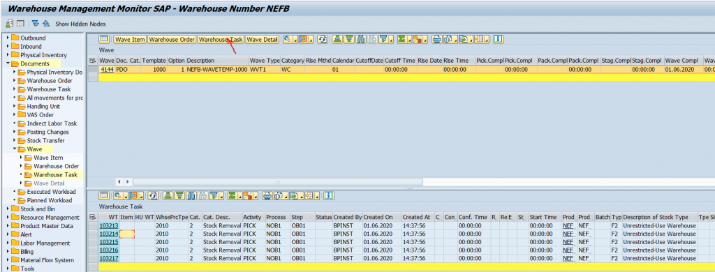
Task: Collapse the Wave folder node
Action: (x=14, y=149)
